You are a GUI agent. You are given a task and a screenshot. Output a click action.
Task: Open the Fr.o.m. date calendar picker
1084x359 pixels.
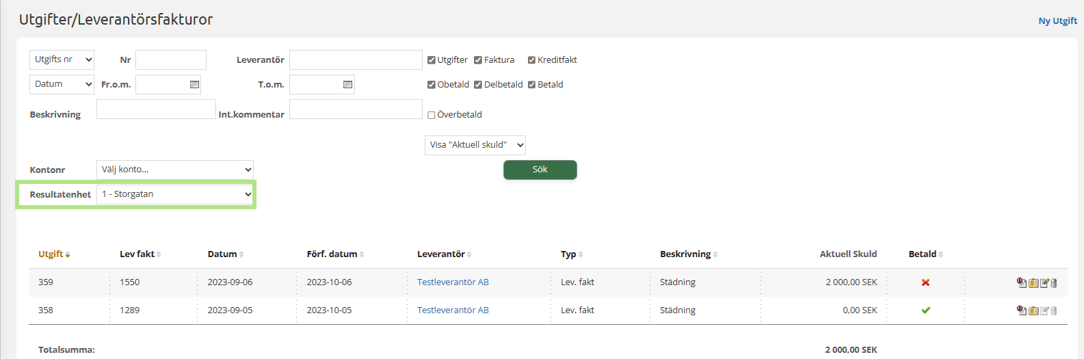[194, 85]
